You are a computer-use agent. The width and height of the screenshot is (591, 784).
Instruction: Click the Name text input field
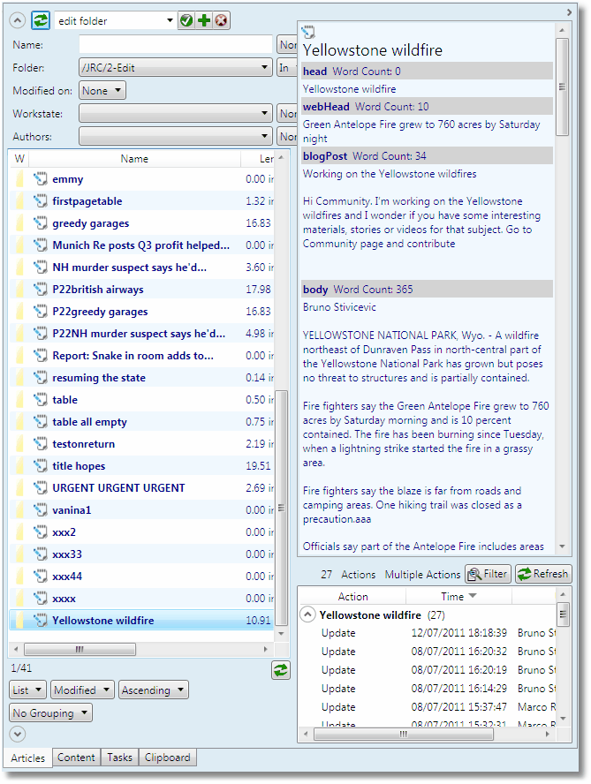click(x=175, y=44)
